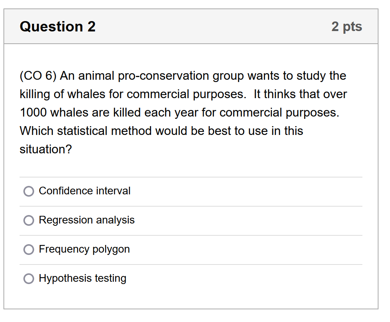Click the "Regression analysis" answer label text
The image size is (390, 322).
pyautogui.click(x=87, y=220)
